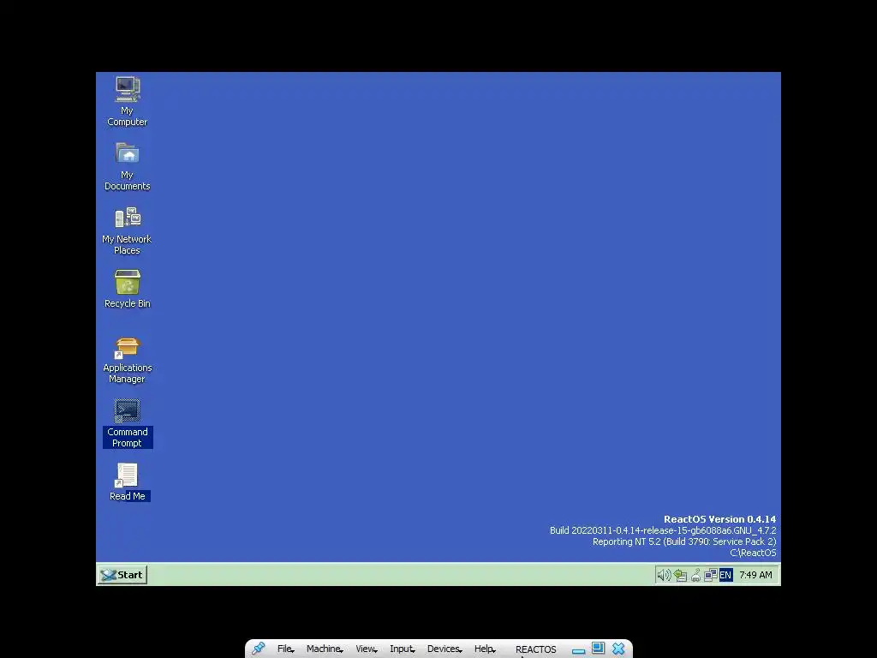This screenshot has width=877, height=658.
Task: Click the network connection tray icon
Action: [710, 575]
